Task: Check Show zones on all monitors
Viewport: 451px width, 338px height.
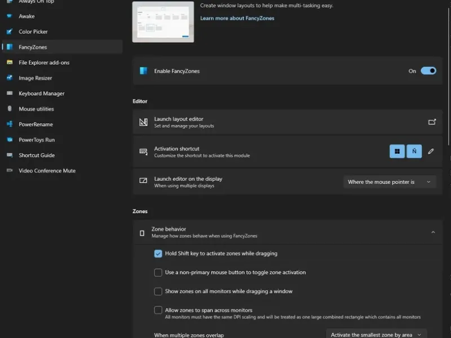Action: pos(158,291)
